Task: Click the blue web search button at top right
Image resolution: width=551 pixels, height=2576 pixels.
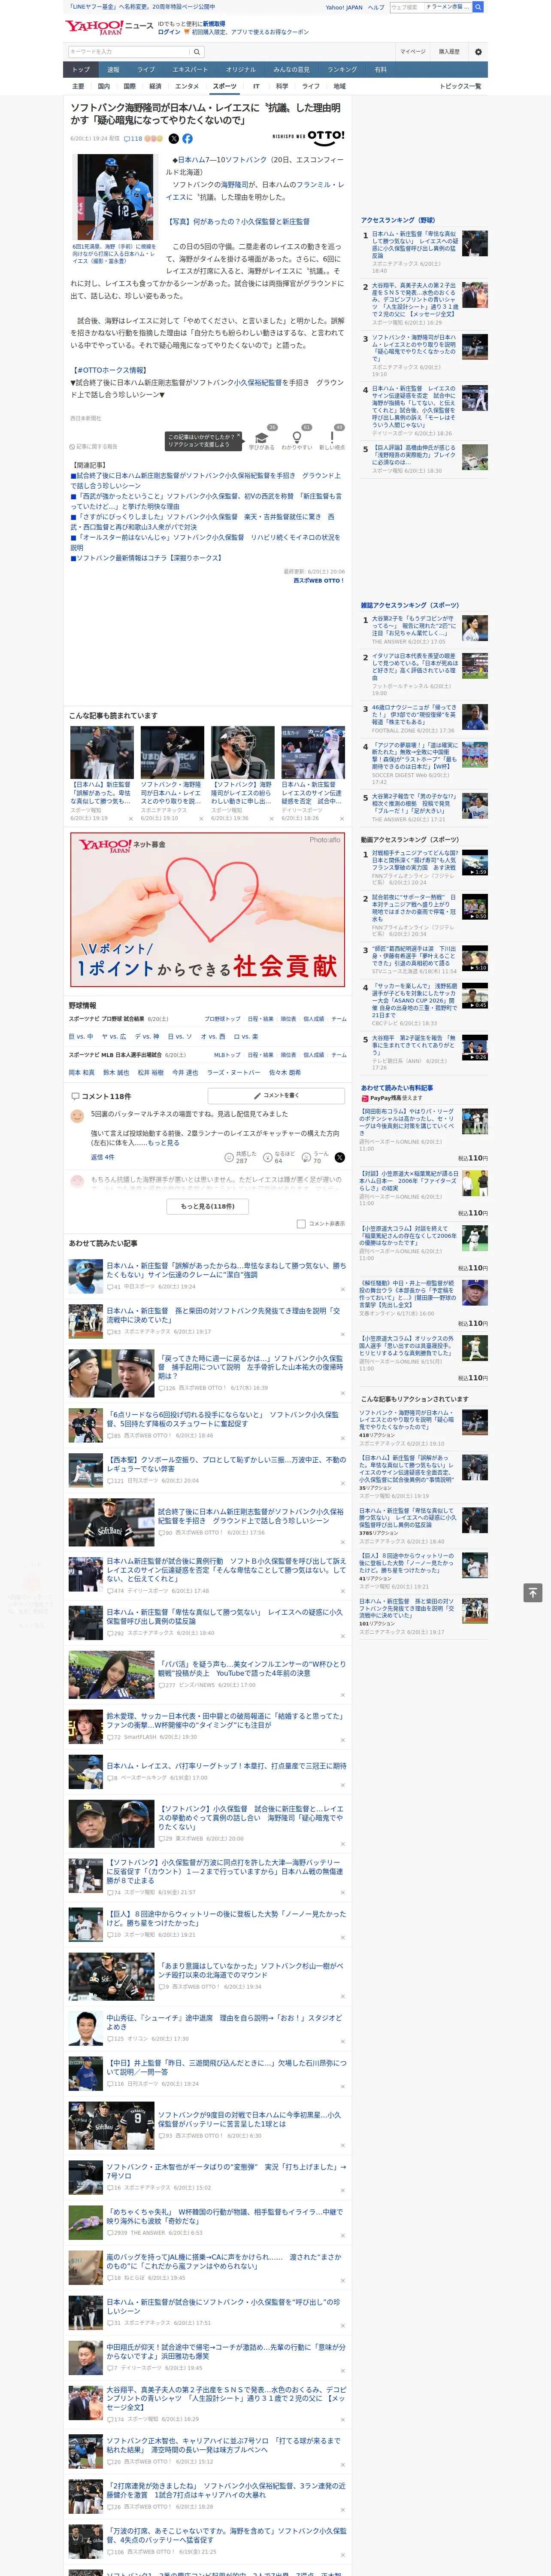Action: pyautogui.click(x=478, y=7)
